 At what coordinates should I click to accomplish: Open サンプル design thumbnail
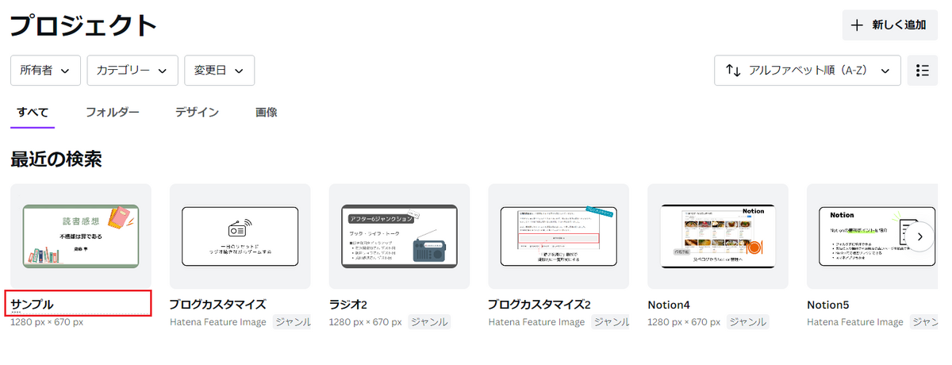tap(81, 236)
